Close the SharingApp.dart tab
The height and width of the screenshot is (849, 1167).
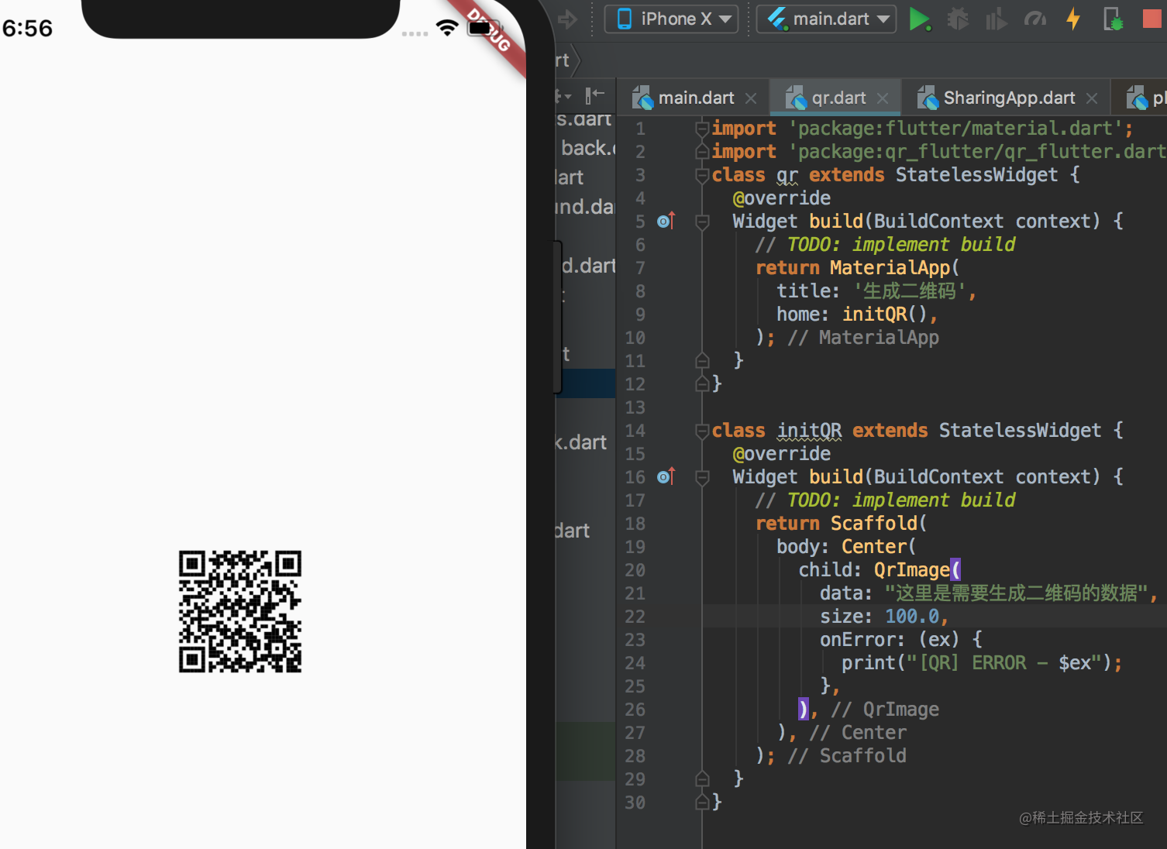(1092, 98)
